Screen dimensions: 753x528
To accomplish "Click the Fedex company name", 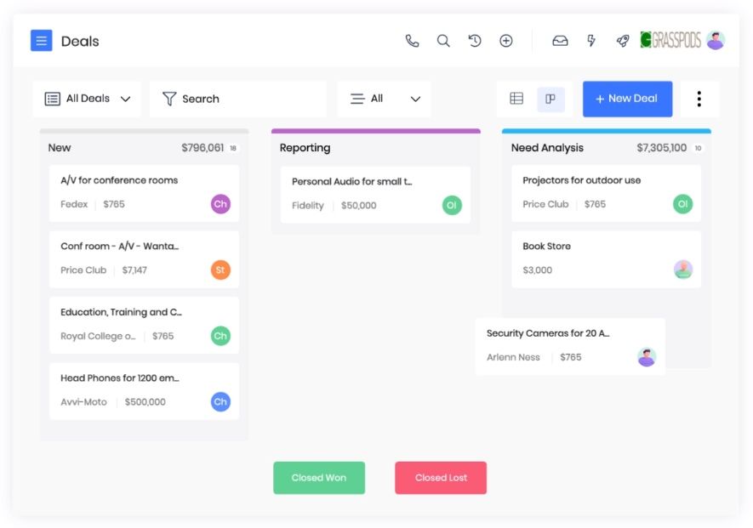I will tap(74, 204).
